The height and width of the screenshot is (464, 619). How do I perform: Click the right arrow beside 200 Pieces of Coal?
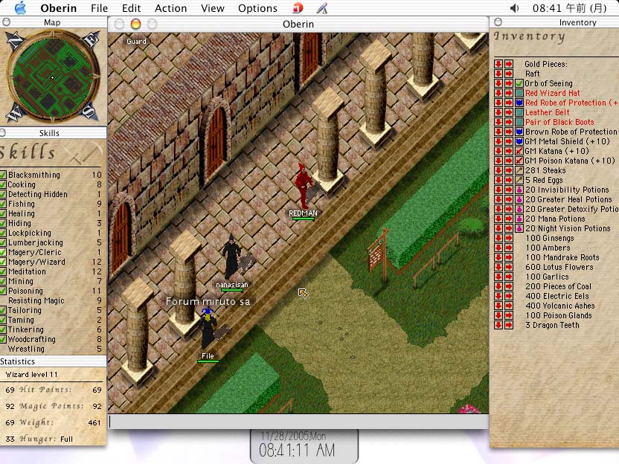(508, 286)
